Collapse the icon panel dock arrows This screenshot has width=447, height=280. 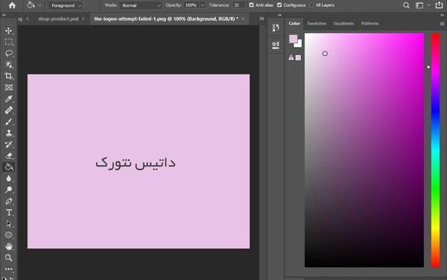(x=279, y=15)
